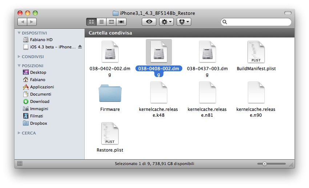Switch to column view mode
Viewport: 309px width, 188px height.
tap(111, 22)
